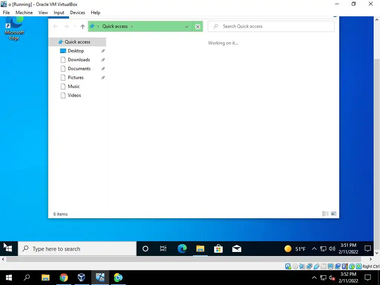Click the Forward arrow in File Explorer
The width and height of the screenshot is (380, 285).
(x=66, y=26)
